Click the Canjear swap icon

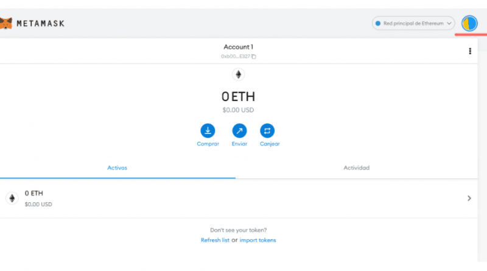point(267,130)
